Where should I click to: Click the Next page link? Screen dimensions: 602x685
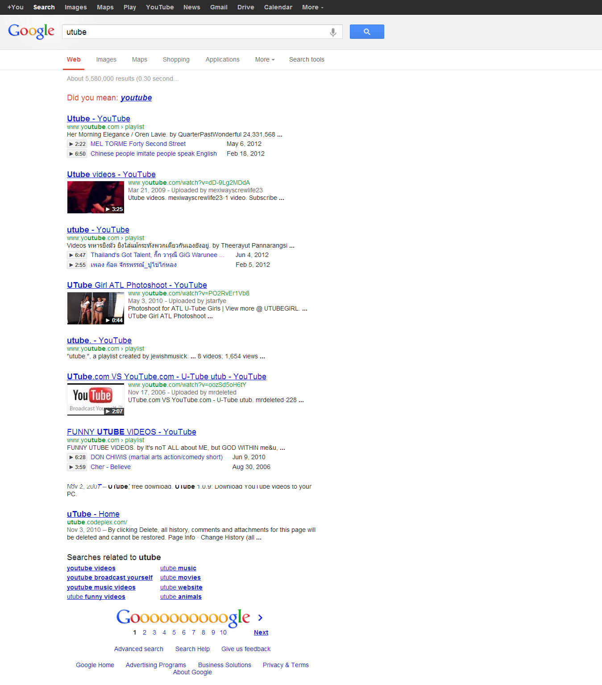pyautogui.click(x=261, y=632)
